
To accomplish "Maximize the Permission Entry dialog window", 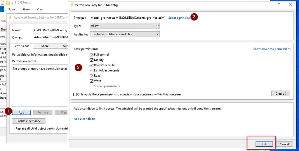I will (279, 5).
